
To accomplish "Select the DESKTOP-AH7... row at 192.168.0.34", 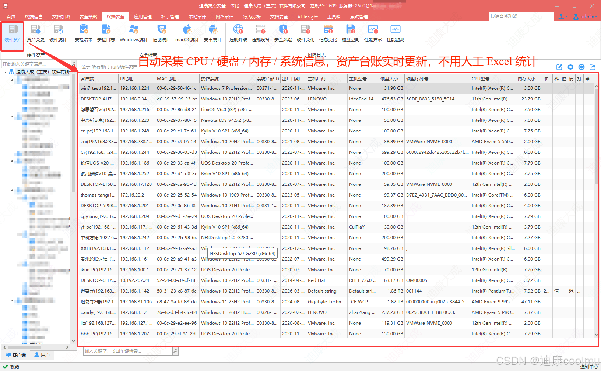I will pyautogui.click(x=336, y=99).
